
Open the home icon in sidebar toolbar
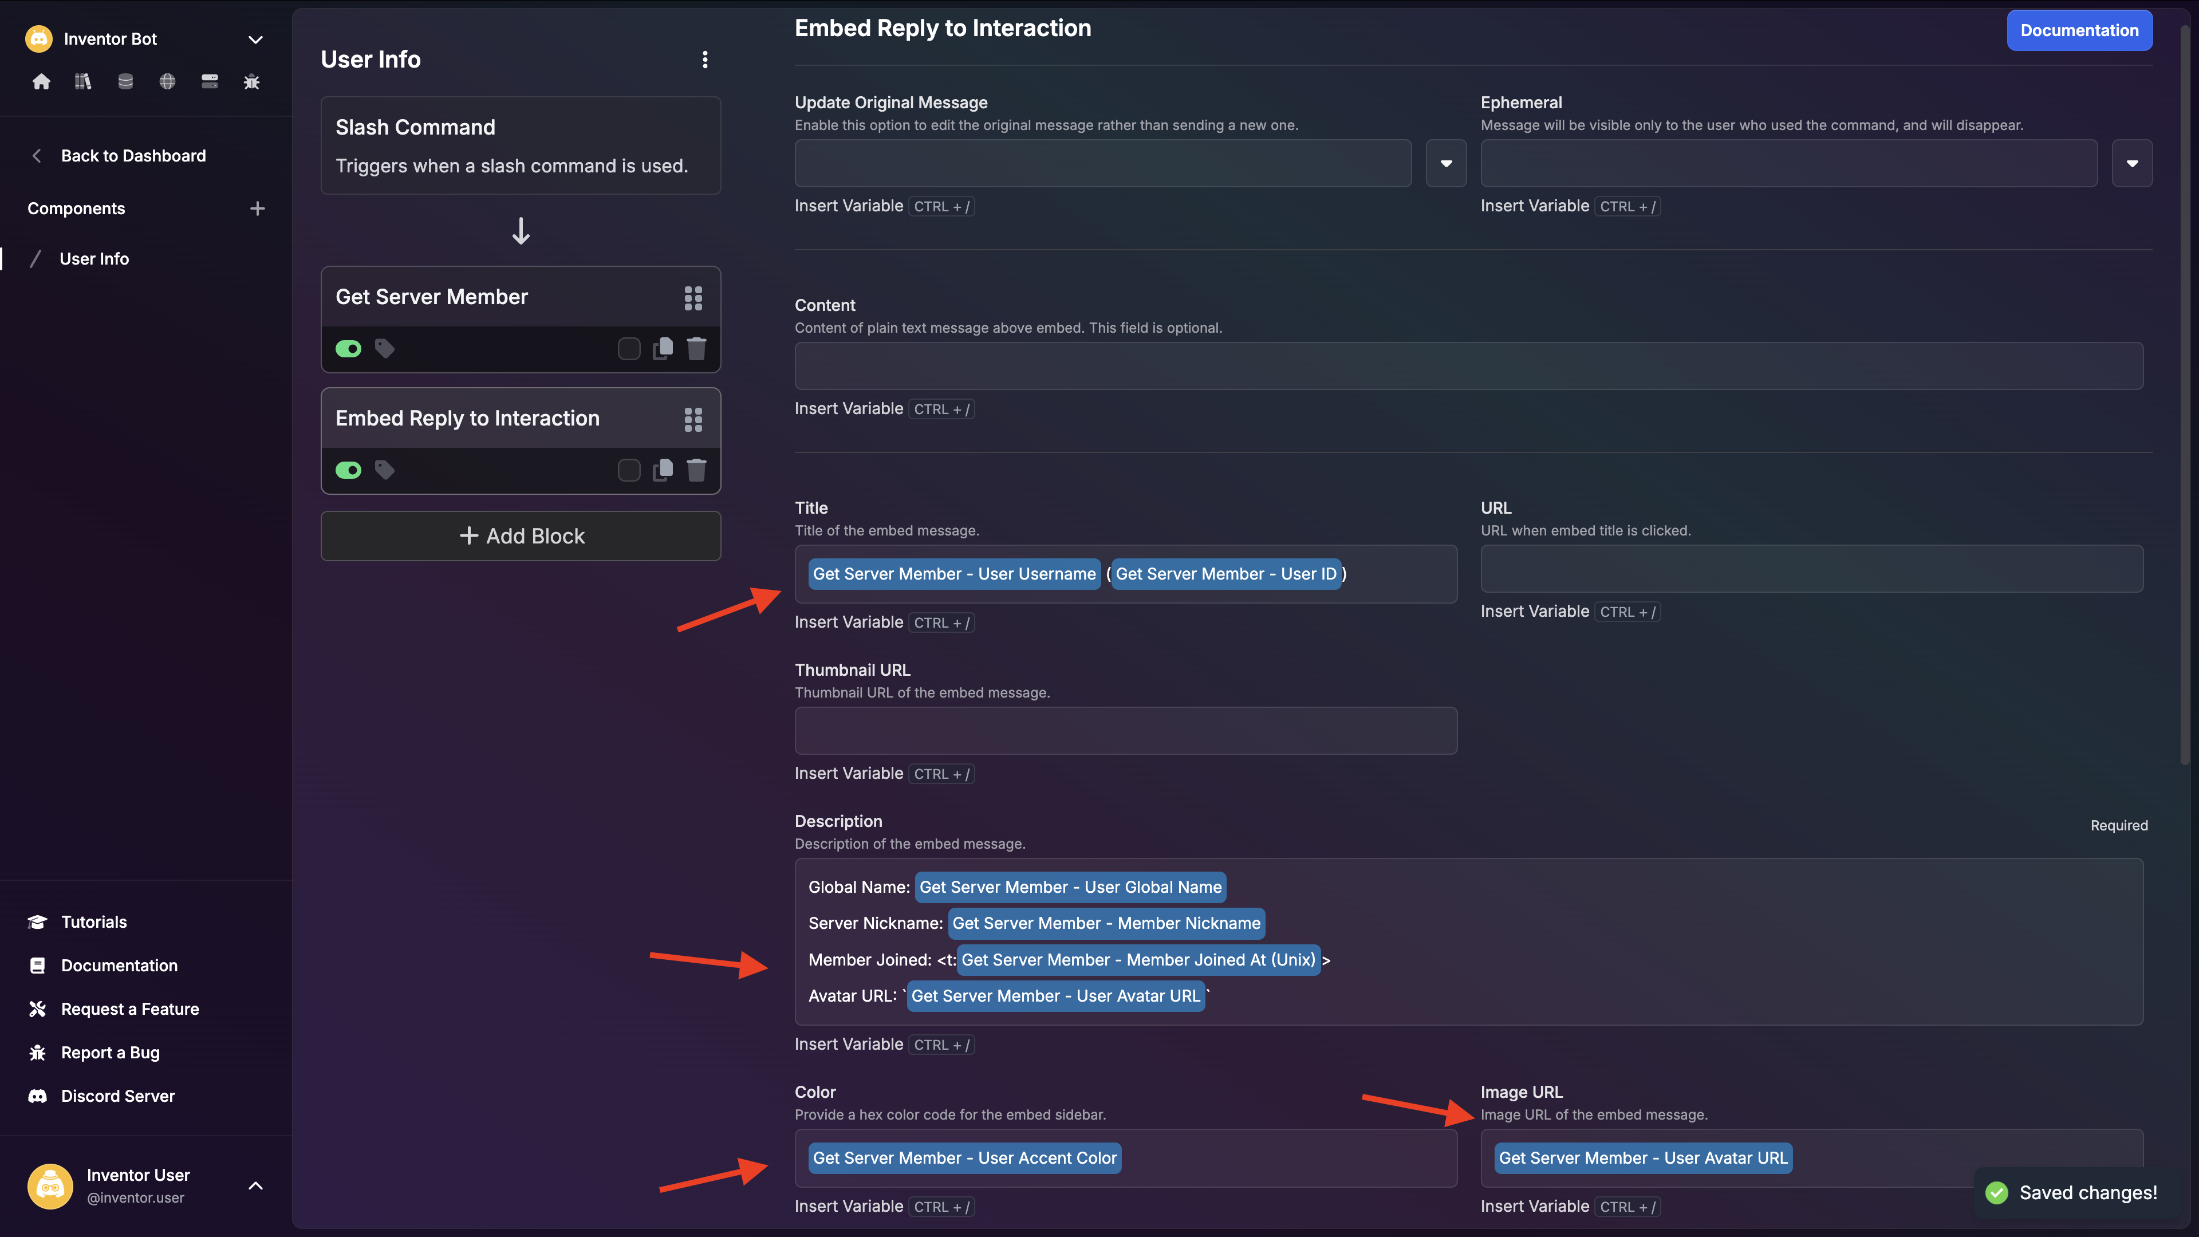41,82
